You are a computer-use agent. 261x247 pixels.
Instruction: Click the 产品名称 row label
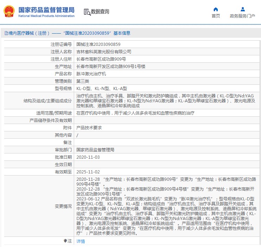pos(63,74)
